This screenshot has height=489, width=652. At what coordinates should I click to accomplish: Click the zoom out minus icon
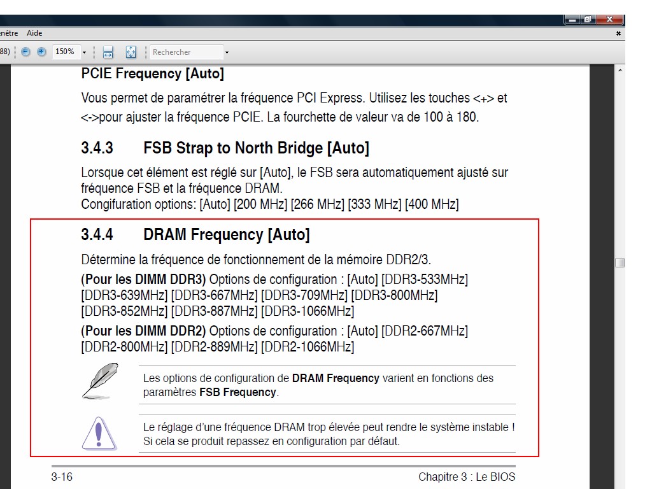25,52
